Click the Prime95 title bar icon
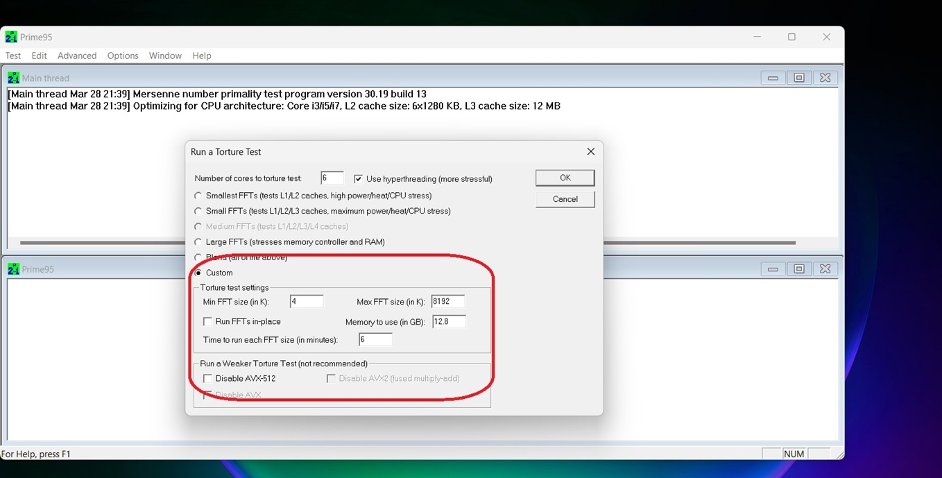Image resolution: width=942 pixels, height=478 pixels. (11, 37)
